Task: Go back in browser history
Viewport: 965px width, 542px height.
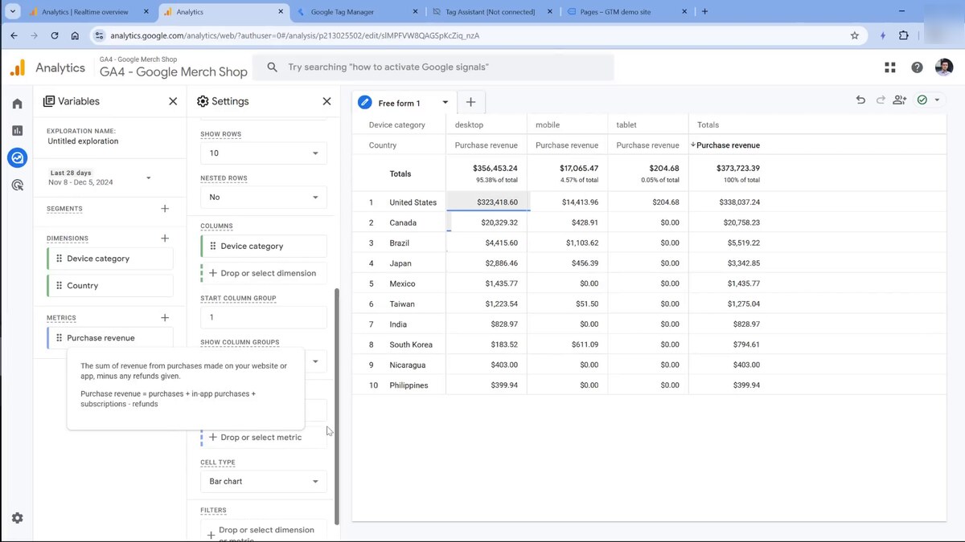Action: (14, 35)
